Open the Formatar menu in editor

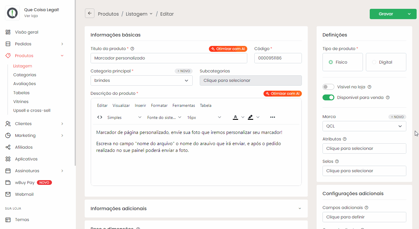pos(159,105)
